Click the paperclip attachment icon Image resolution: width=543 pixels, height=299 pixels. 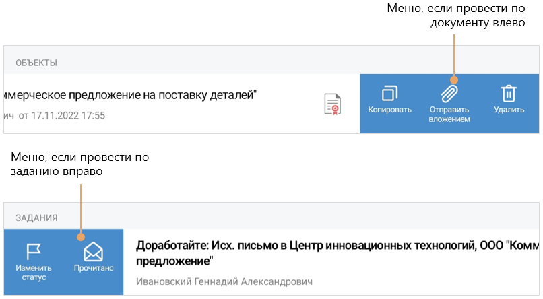[449, 94]
